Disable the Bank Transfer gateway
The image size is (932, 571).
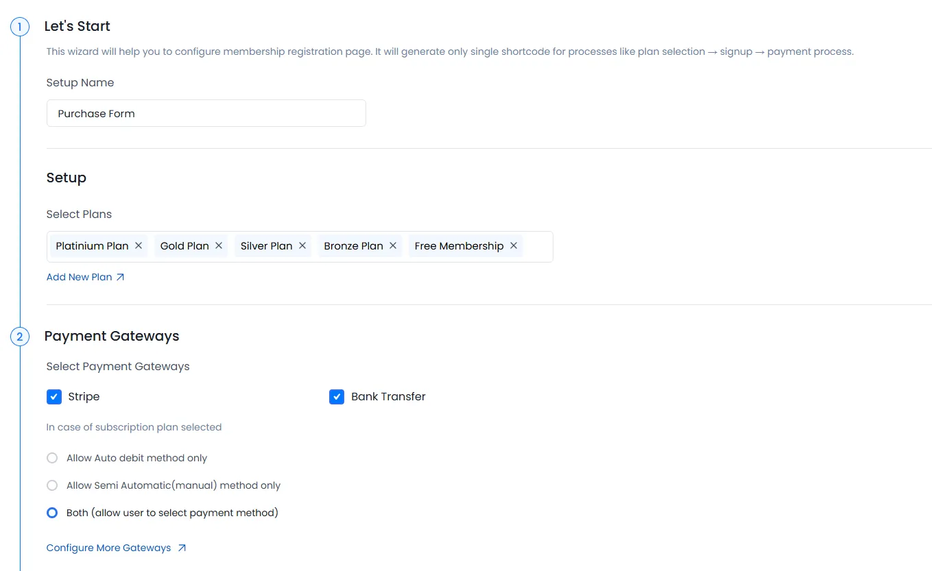tap(337, 396)
